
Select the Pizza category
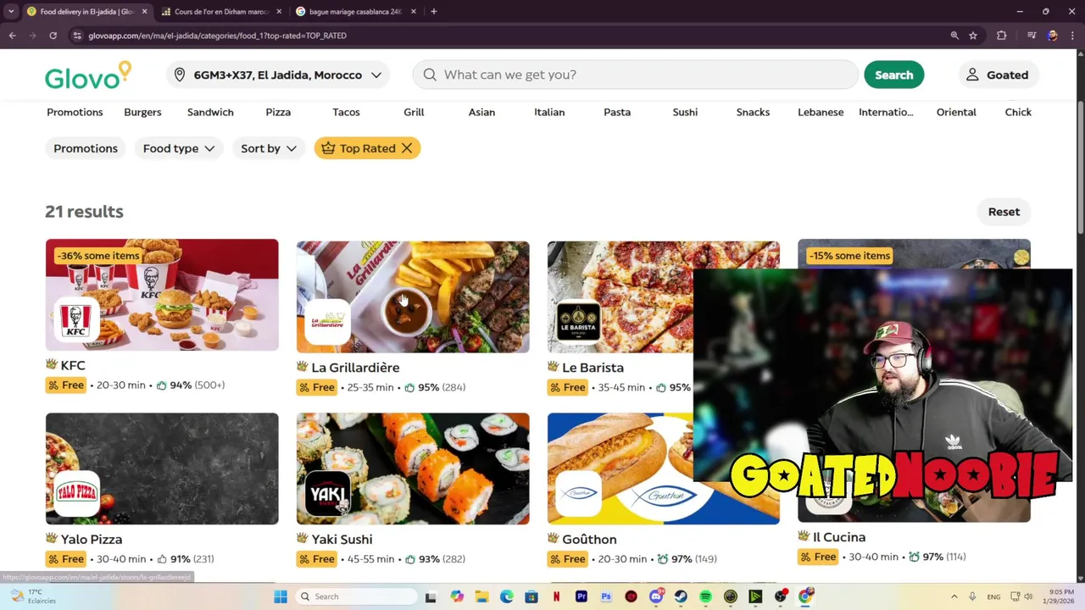(278, 112)
